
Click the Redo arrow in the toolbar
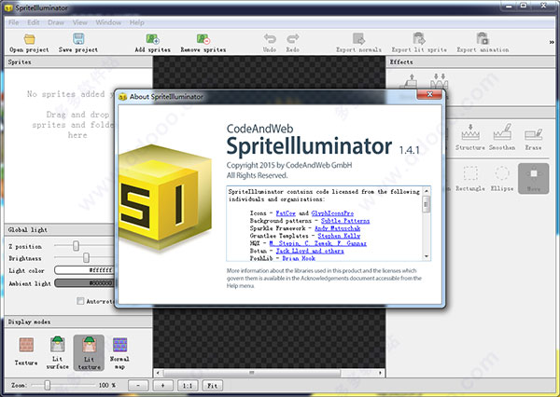point(293,38)
